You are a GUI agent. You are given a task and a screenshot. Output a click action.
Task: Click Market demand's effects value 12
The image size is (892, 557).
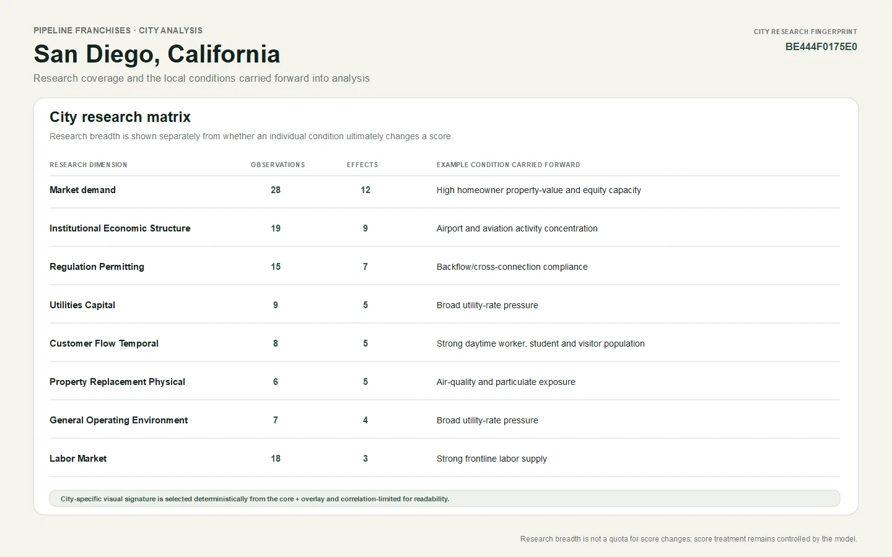pos(365,190)
